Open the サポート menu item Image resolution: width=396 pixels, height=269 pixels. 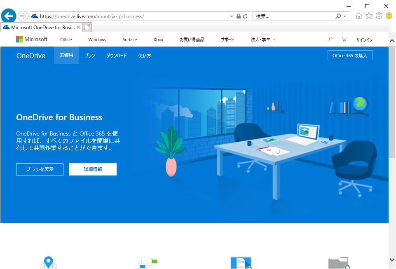click(x=227, y=40)
